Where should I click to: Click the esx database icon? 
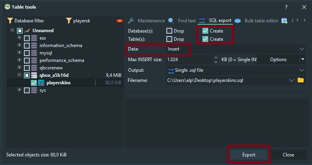click(x=34, y=38)
